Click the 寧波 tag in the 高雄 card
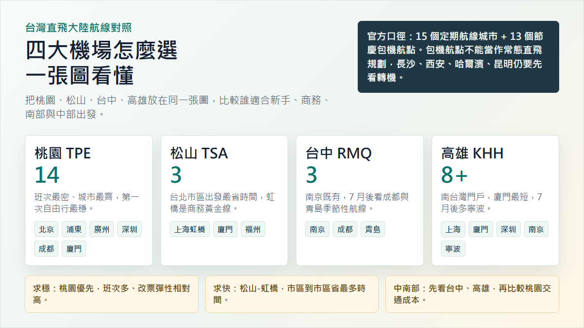Screen dimensions: 584x328 coord(453,248)
